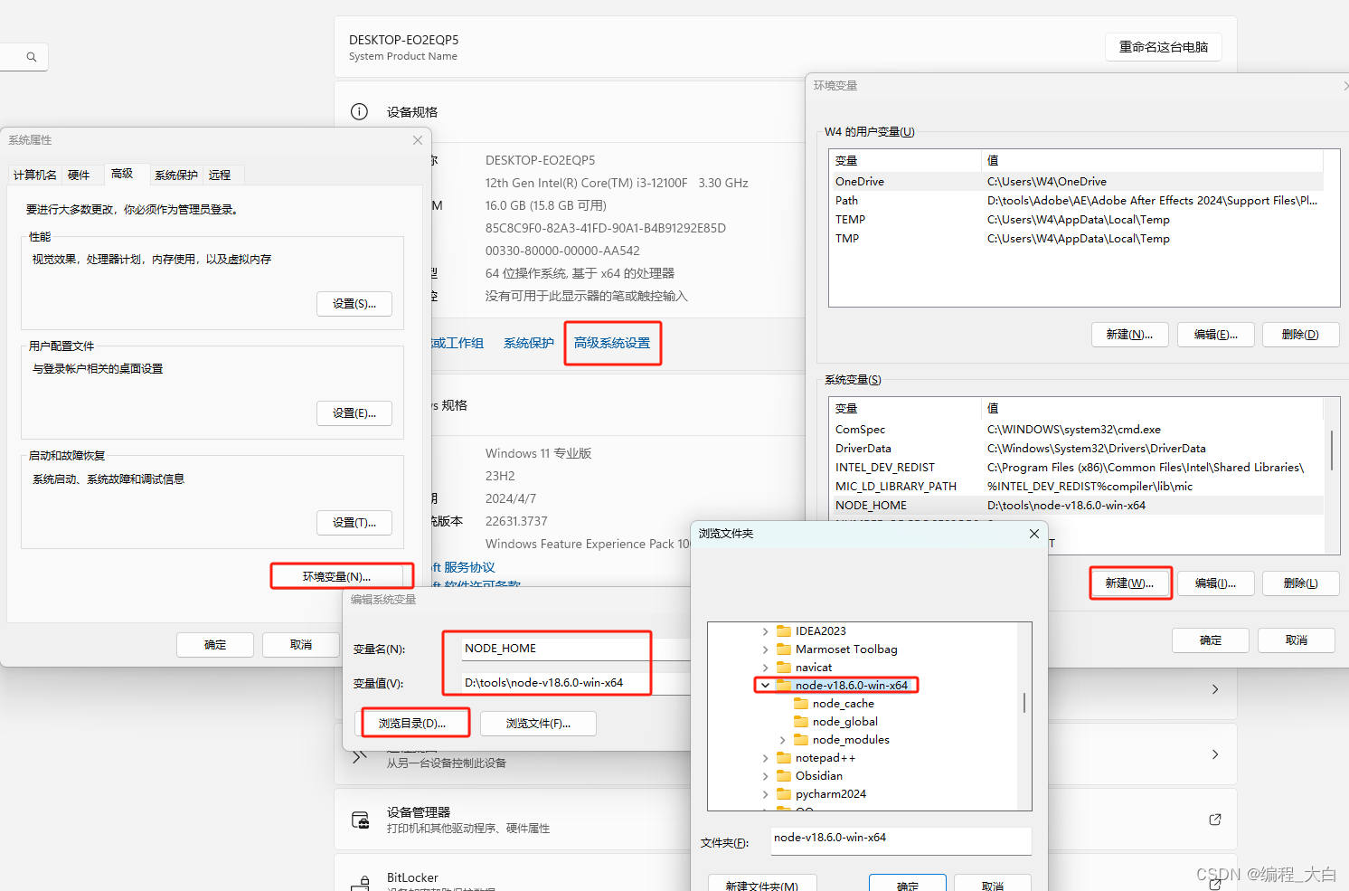Click the 变量名 input field NODE_HOME
The height and width of the screenshot is (891, 1349).
575,649
